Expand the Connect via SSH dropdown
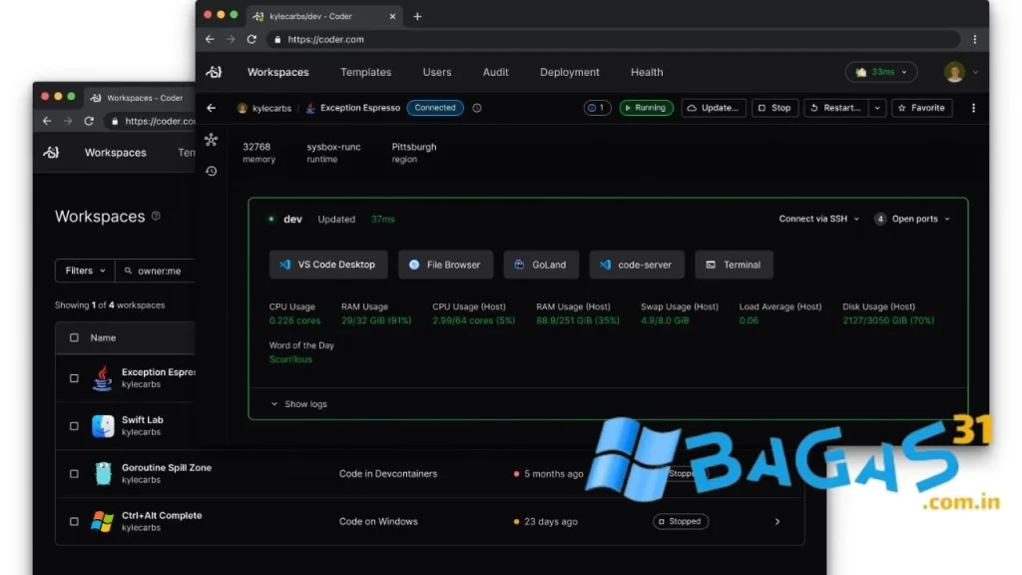 (818, 219)
